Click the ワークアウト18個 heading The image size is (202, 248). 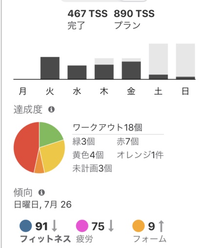click(x=107, y=127)
